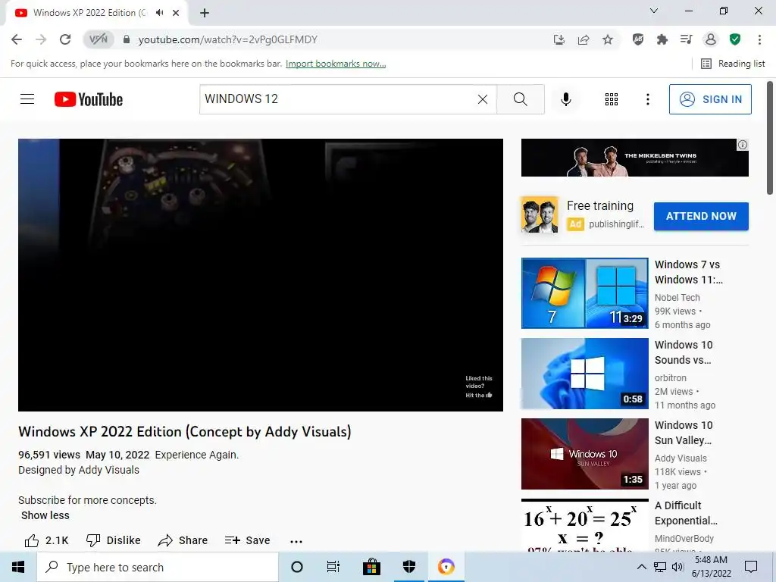Click the Nobel Tech channel name
Viewport: 776px width, 582px height.
click(x=677, y=297)
